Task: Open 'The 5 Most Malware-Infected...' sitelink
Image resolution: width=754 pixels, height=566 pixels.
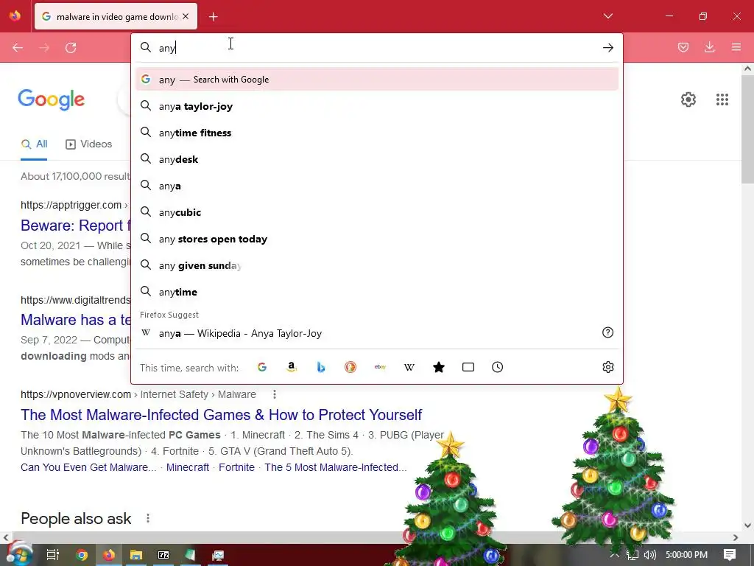Action: click(336, 467)
